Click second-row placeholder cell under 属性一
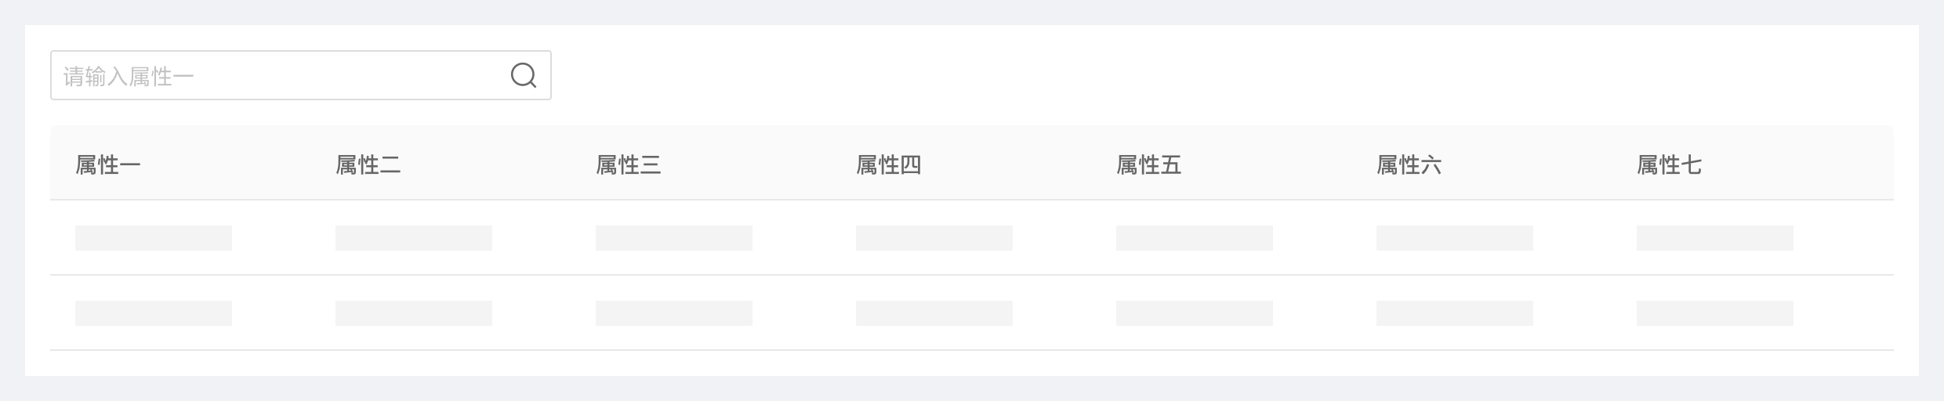The height and width of the screenshot is (401, 1944). pyautogui.click(x=154, y=313)
